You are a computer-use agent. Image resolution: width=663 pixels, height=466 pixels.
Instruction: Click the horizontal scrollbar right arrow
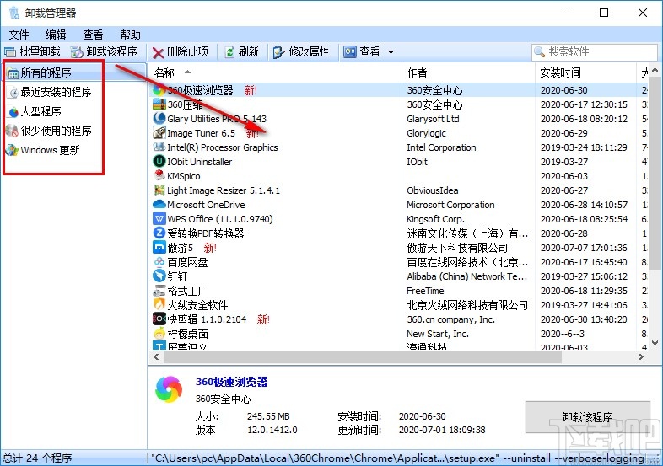(x=641, y=357)
